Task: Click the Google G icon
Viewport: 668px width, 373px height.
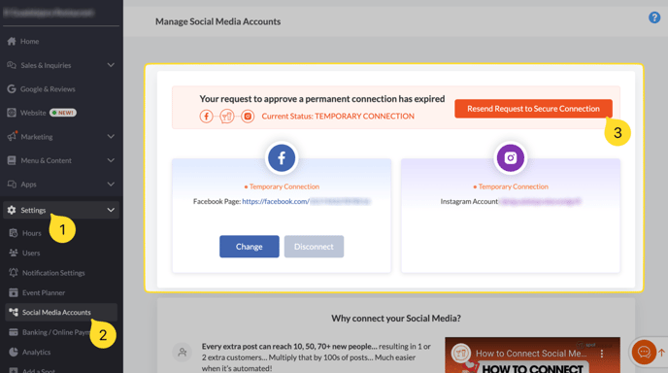Action: pyautogui.click(x=12, y=88)
